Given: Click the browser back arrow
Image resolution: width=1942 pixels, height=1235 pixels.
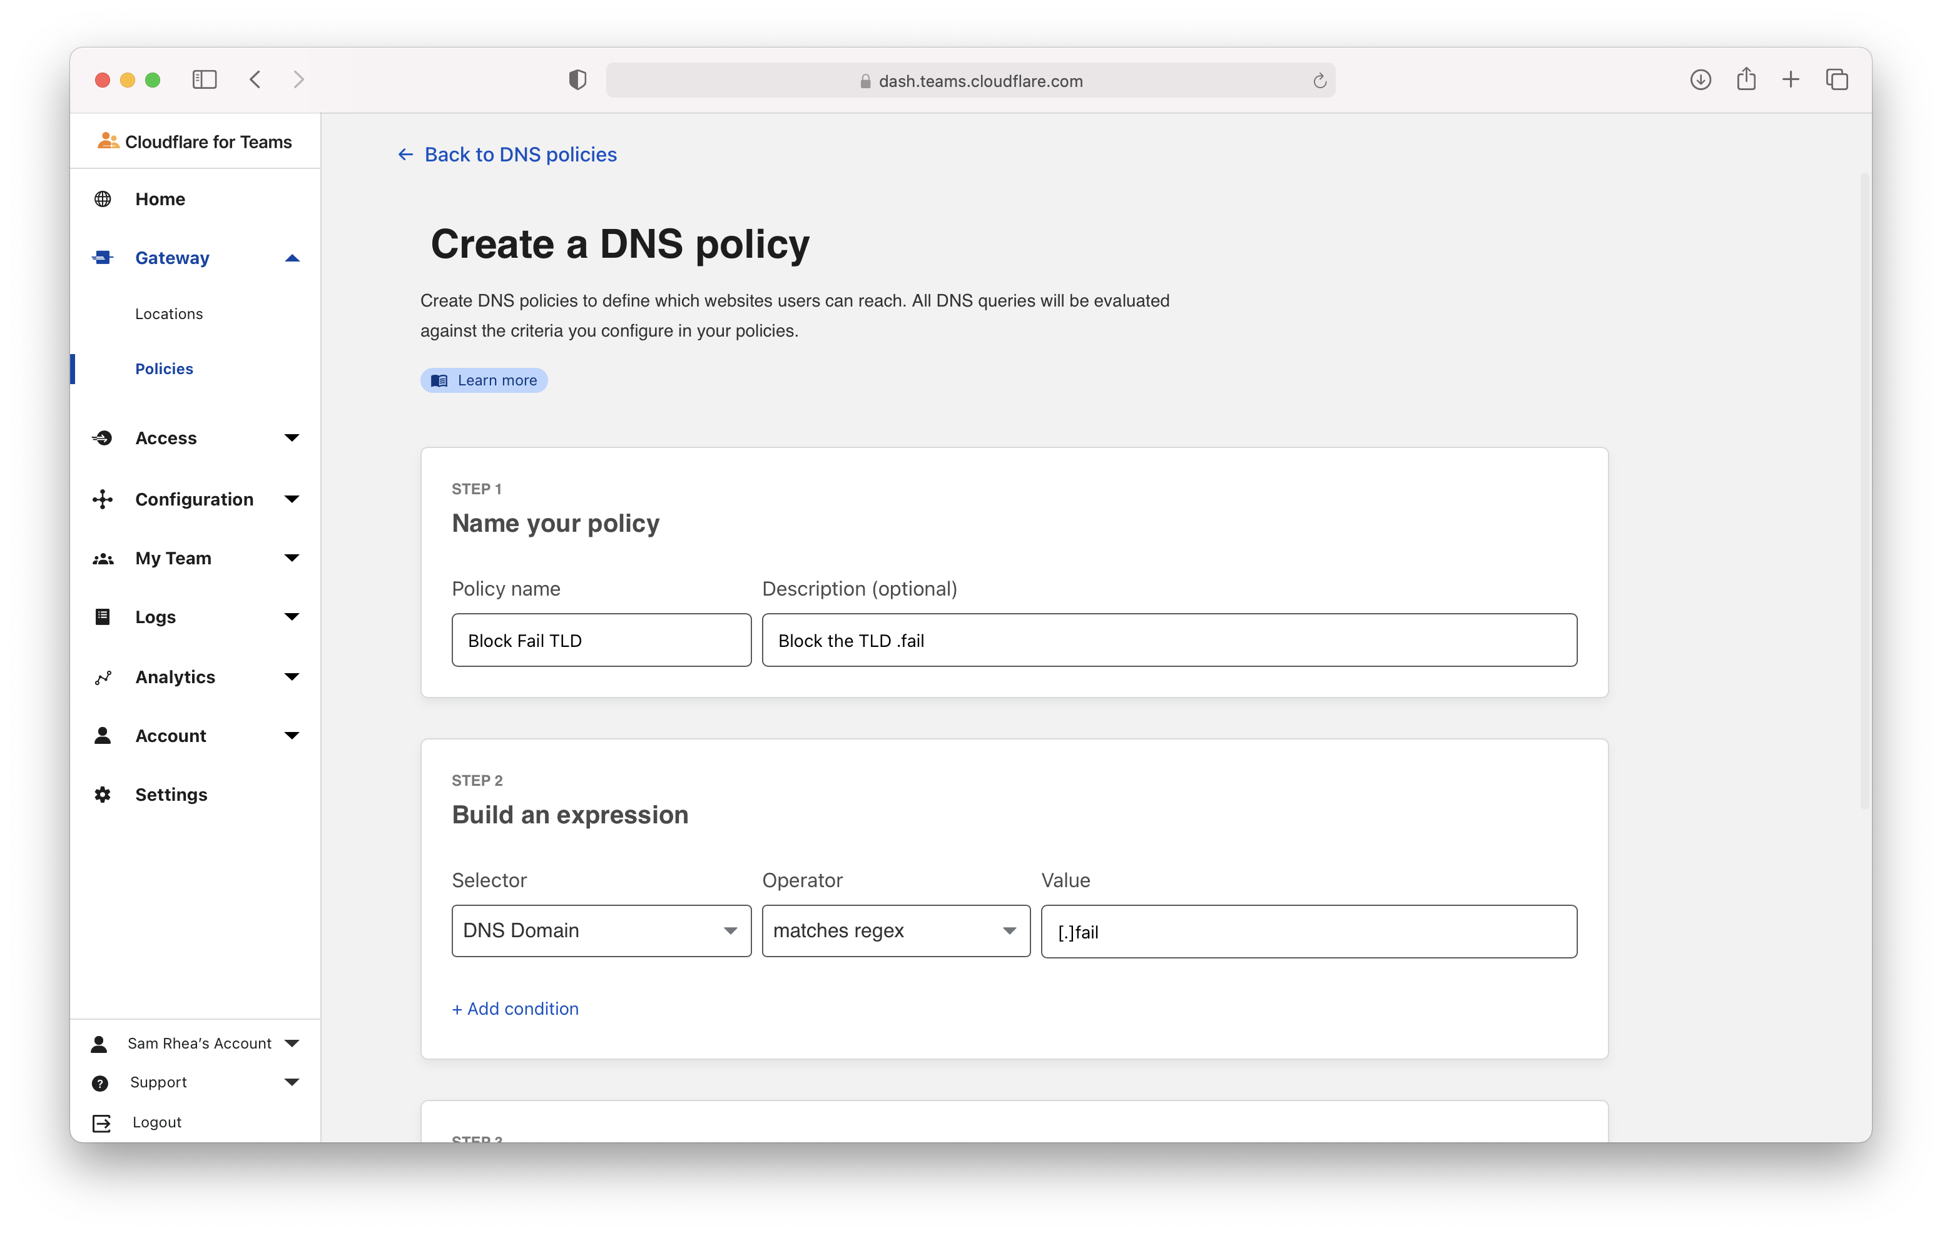Looking at the screenshot, I should pyautogui.click(x=256, y=79).
